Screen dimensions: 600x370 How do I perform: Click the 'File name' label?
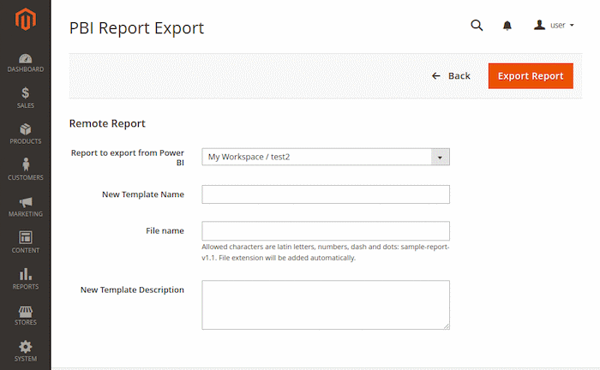[x=165, y=230]
